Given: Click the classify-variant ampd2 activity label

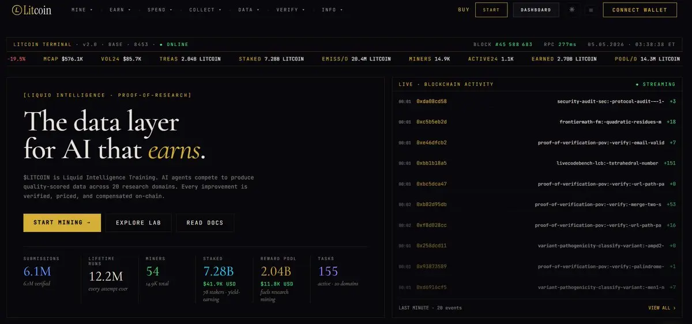Looking at the screenshot, I should 601,246.
